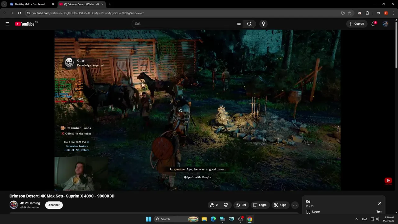Click the Windows taskbar Search box
The height and width of the screenshot is (224, 398).
point(176,219)
